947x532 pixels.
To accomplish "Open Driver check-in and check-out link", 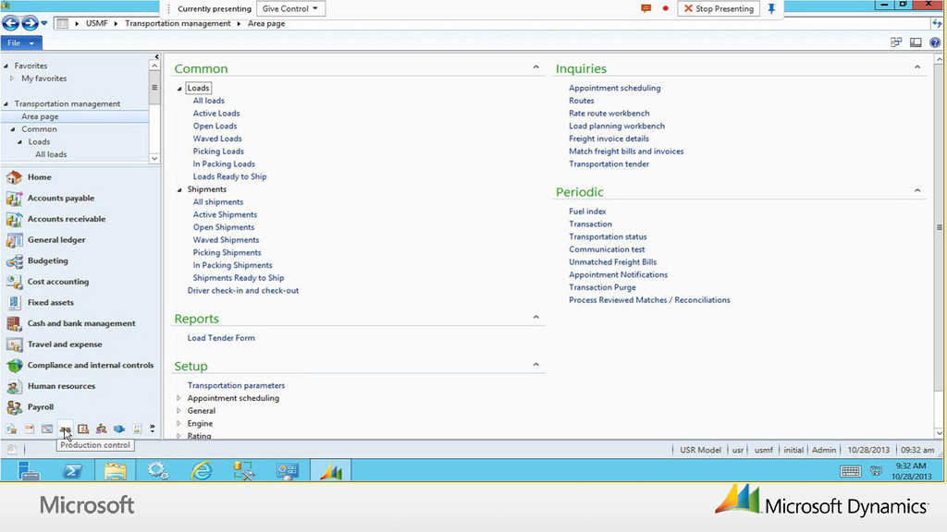I will coord(243,291).
